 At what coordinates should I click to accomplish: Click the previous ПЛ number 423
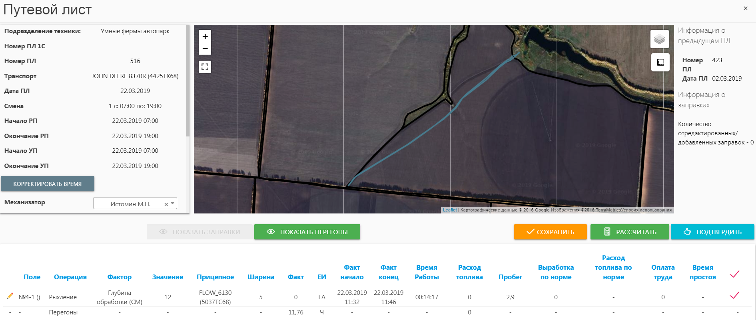(717, 60)
